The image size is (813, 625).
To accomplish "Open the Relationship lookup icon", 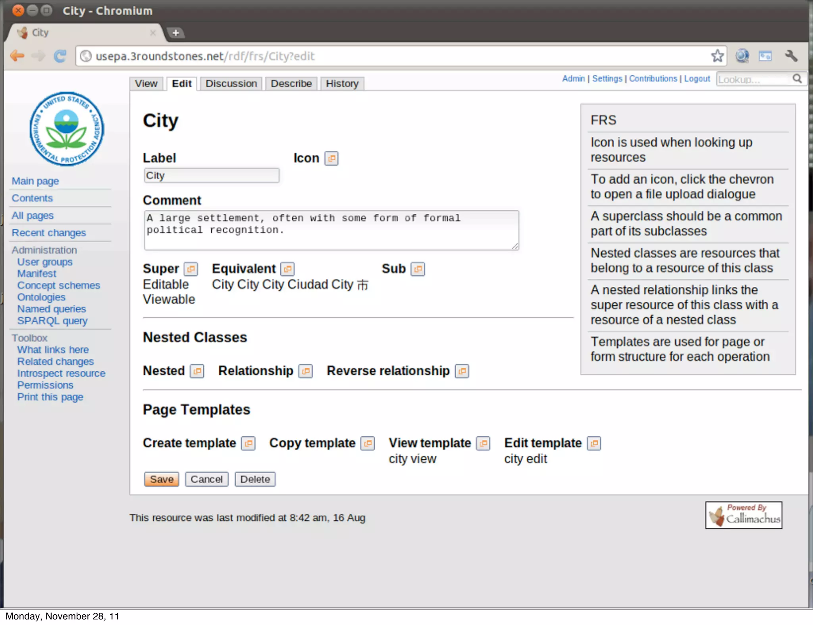I will (x=305, y=371).
